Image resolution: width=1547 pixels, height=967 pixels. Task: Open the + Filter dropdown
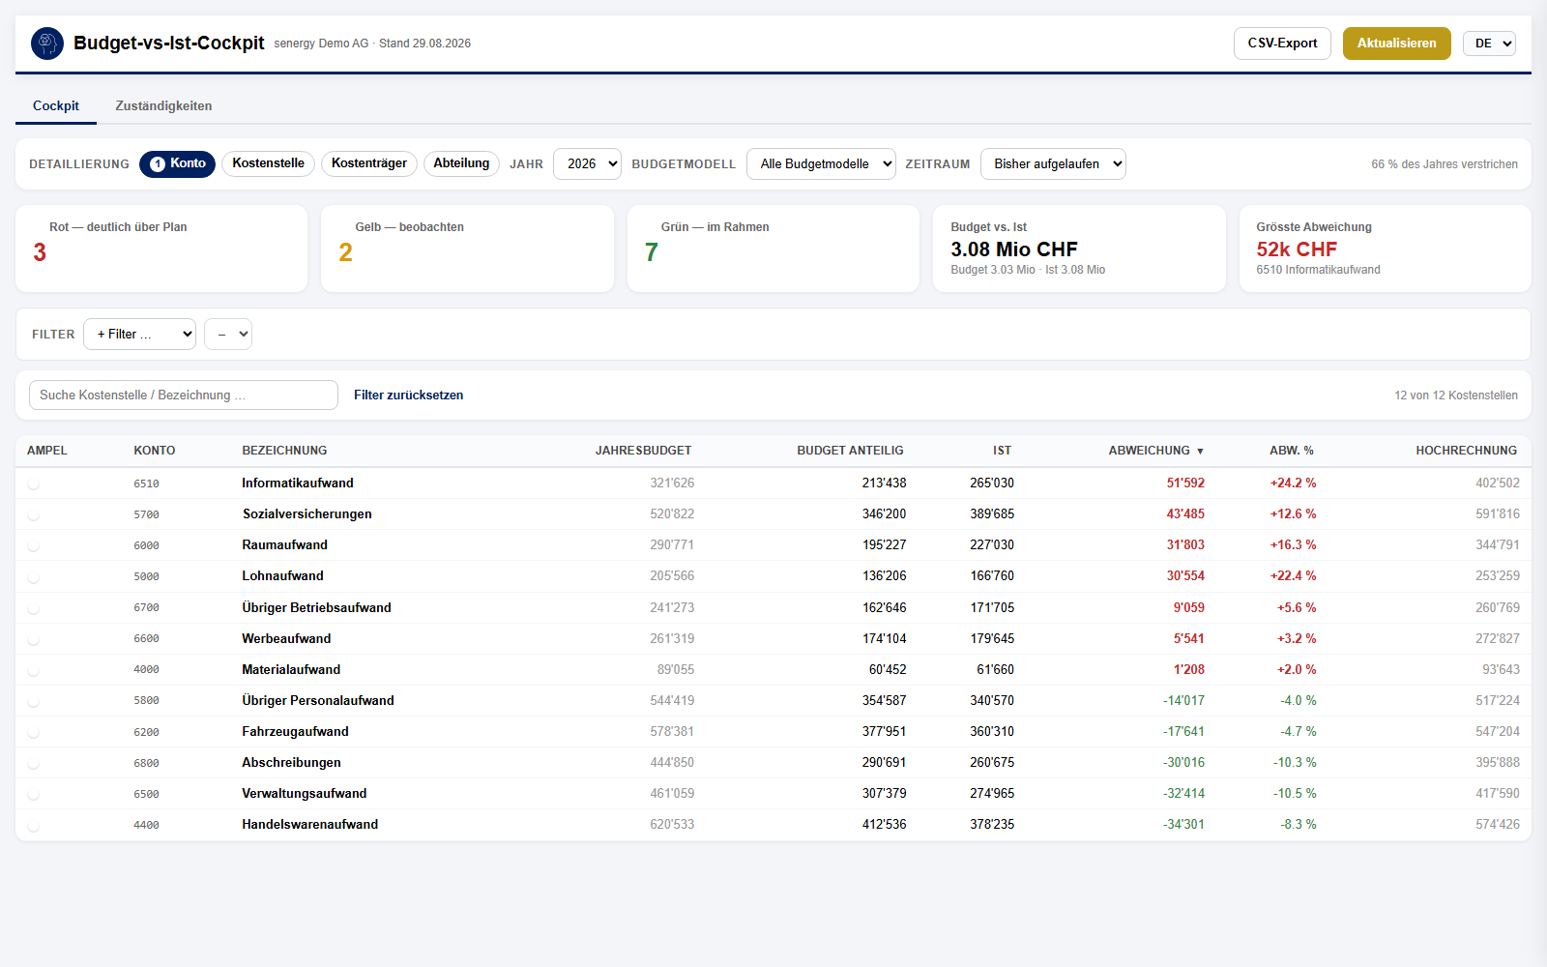click(x=140, y=335)
